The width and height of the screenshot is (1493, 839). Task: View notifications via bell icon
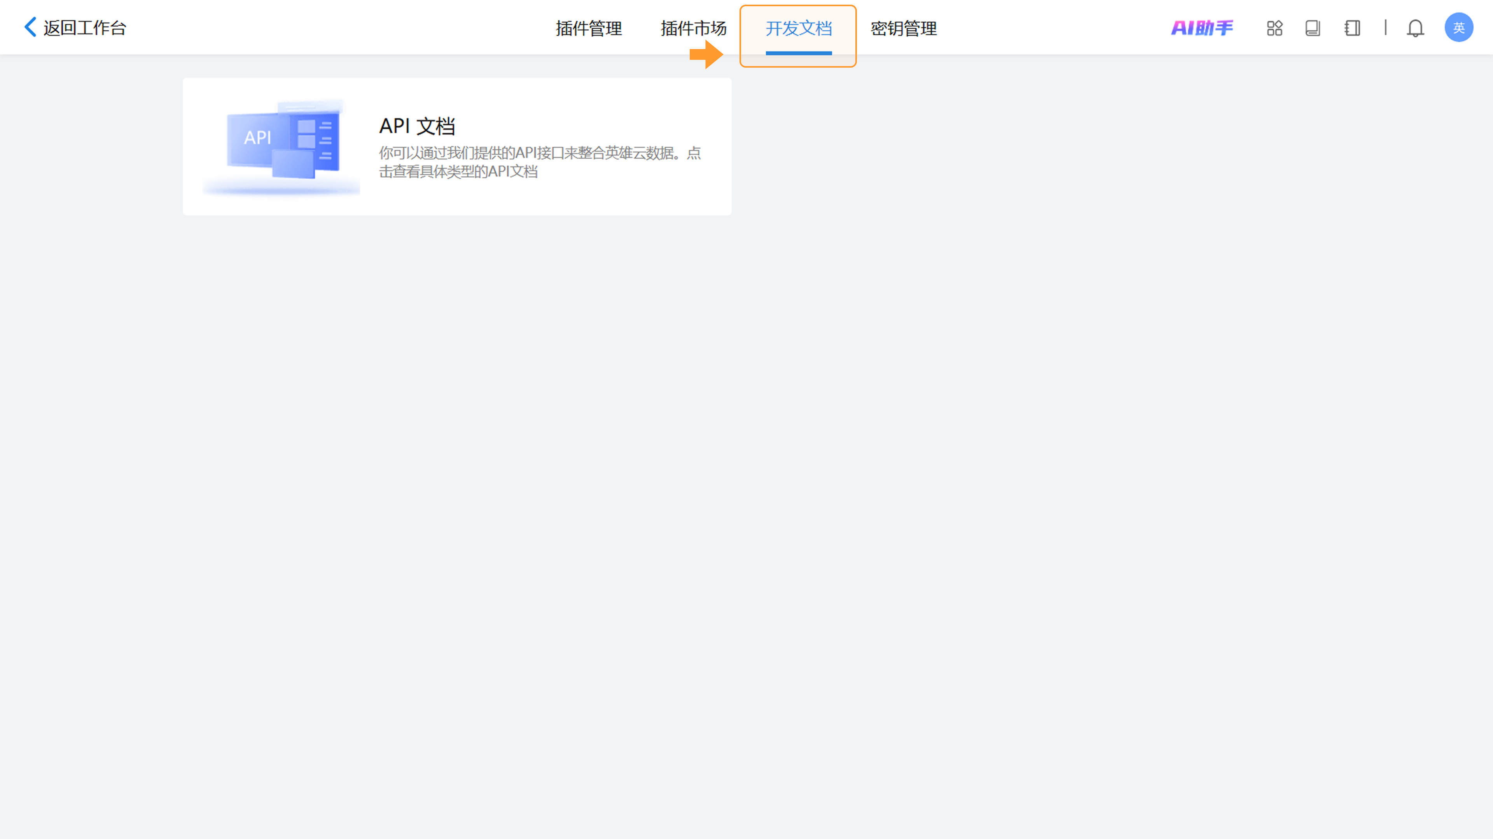pyautogui.click(x=1415, y=28)
